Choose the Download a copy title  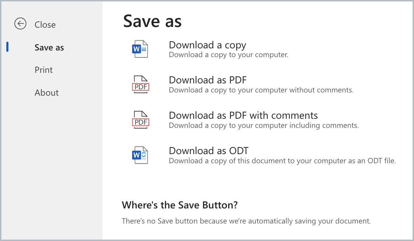click(208, 45)
